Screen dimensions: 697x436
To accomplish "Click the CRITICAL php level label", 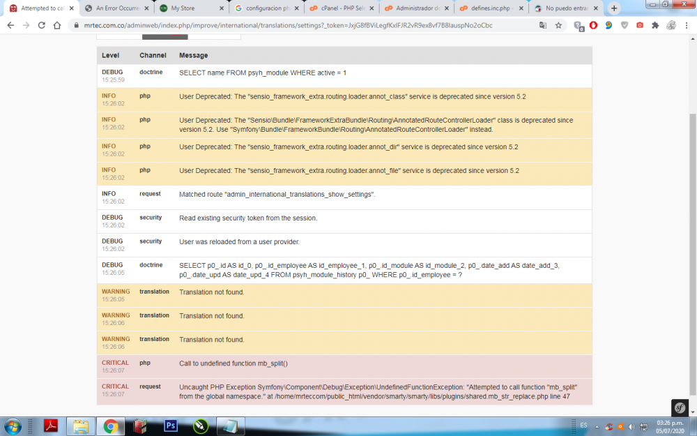I will [x=115, y=363].
